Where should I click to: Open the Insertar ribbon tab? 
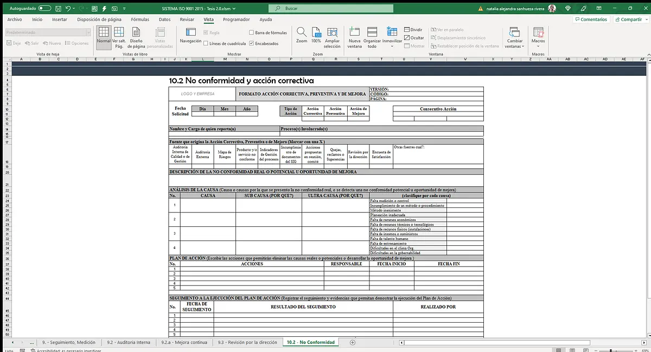click(x=60, y=19)
